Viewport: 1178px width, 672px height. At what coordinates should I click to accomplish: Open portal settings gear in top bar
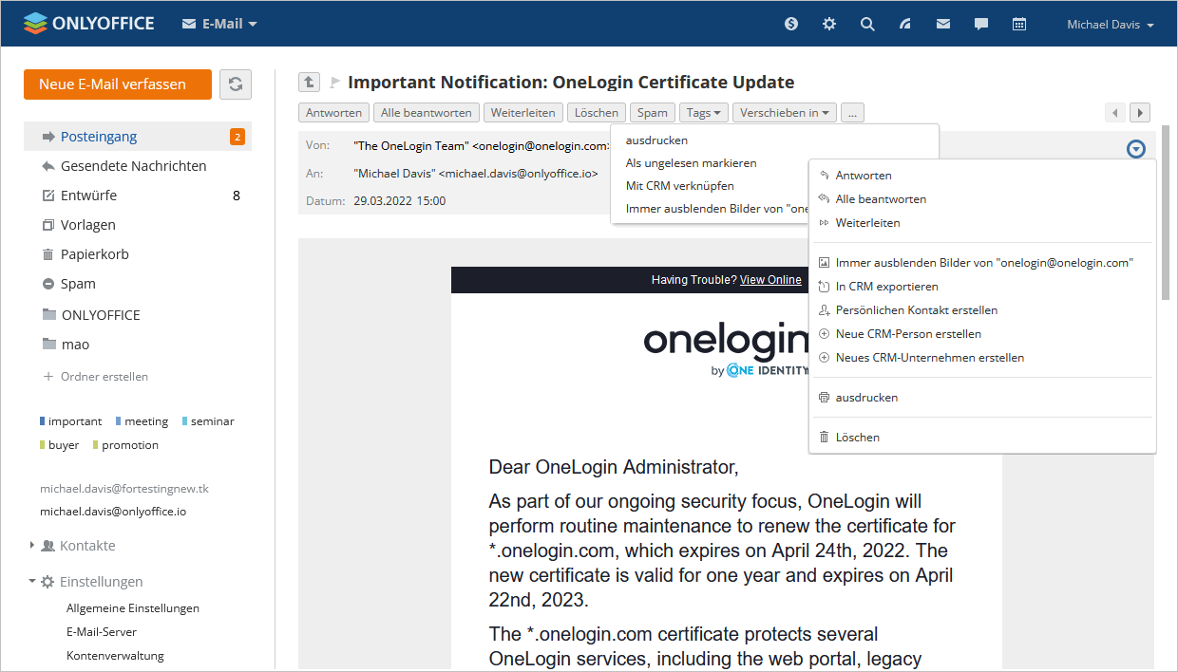(829, 25)
